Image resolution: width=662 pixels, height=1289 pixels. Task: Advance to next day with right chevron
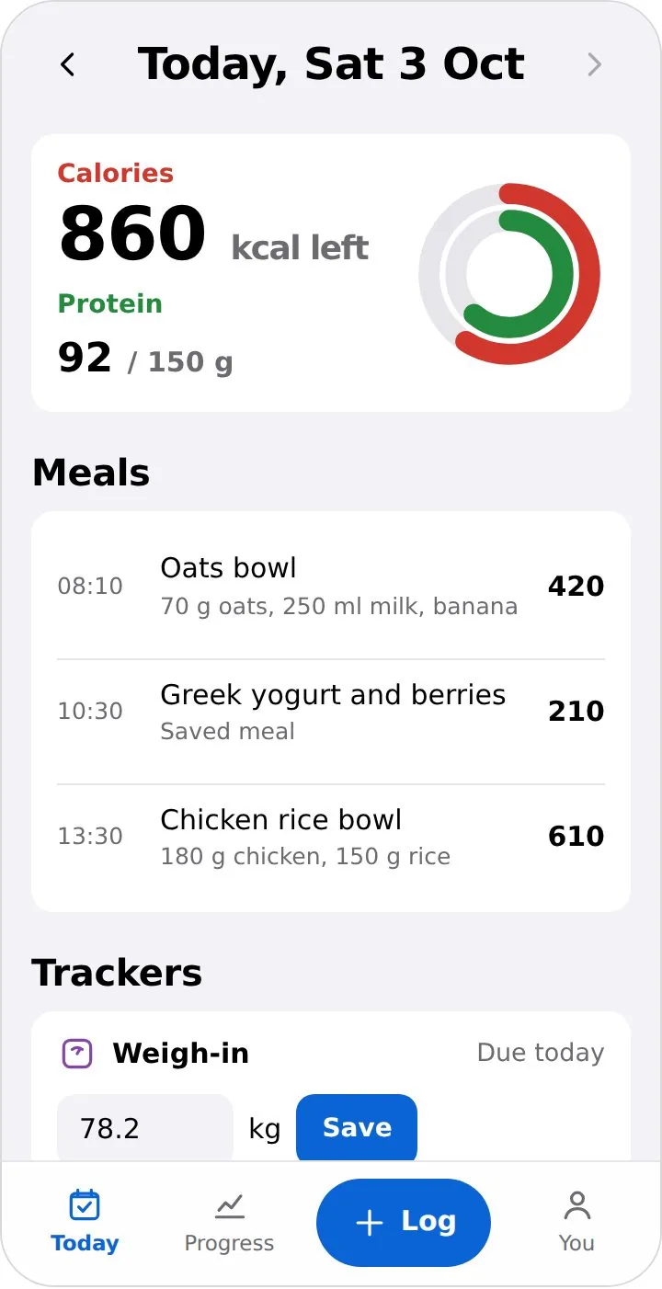(594, 64)
